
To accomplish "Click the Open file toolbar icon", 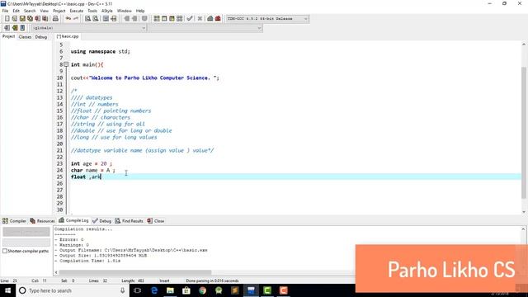I will (15, 18).
